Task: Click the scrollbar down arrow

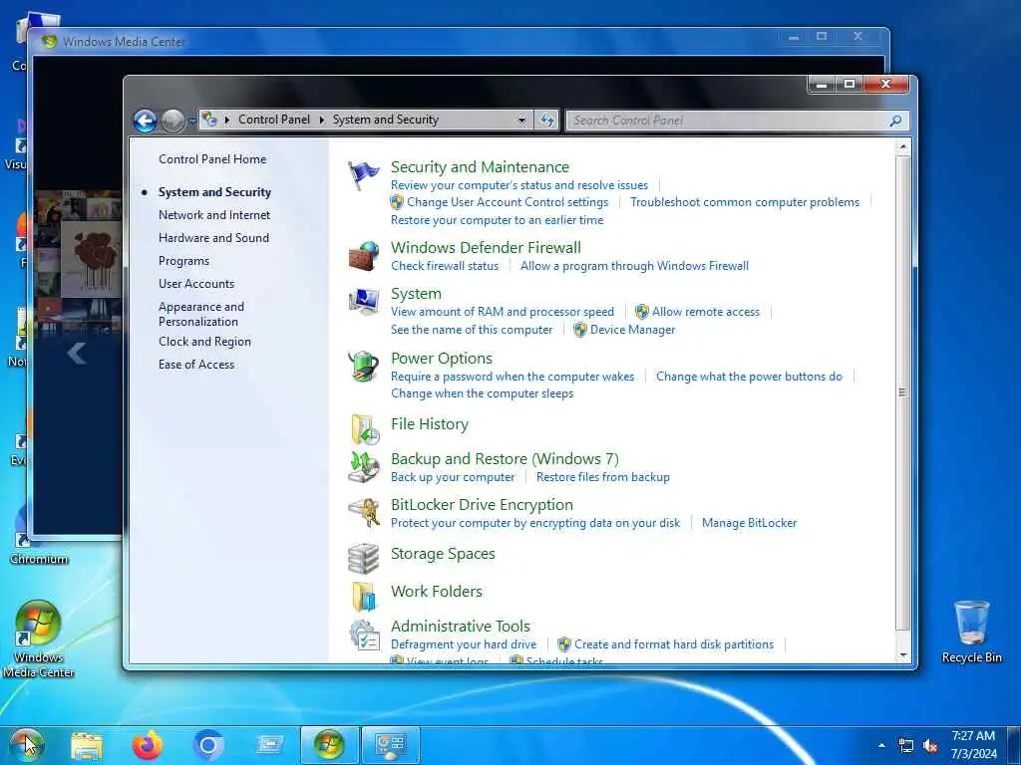Action: pos(902,655)
